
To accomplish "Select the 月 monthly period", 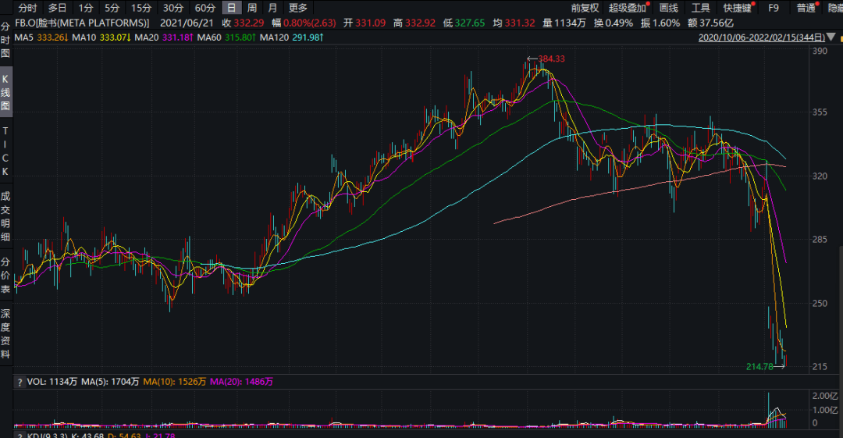I will tap(272, 8).
